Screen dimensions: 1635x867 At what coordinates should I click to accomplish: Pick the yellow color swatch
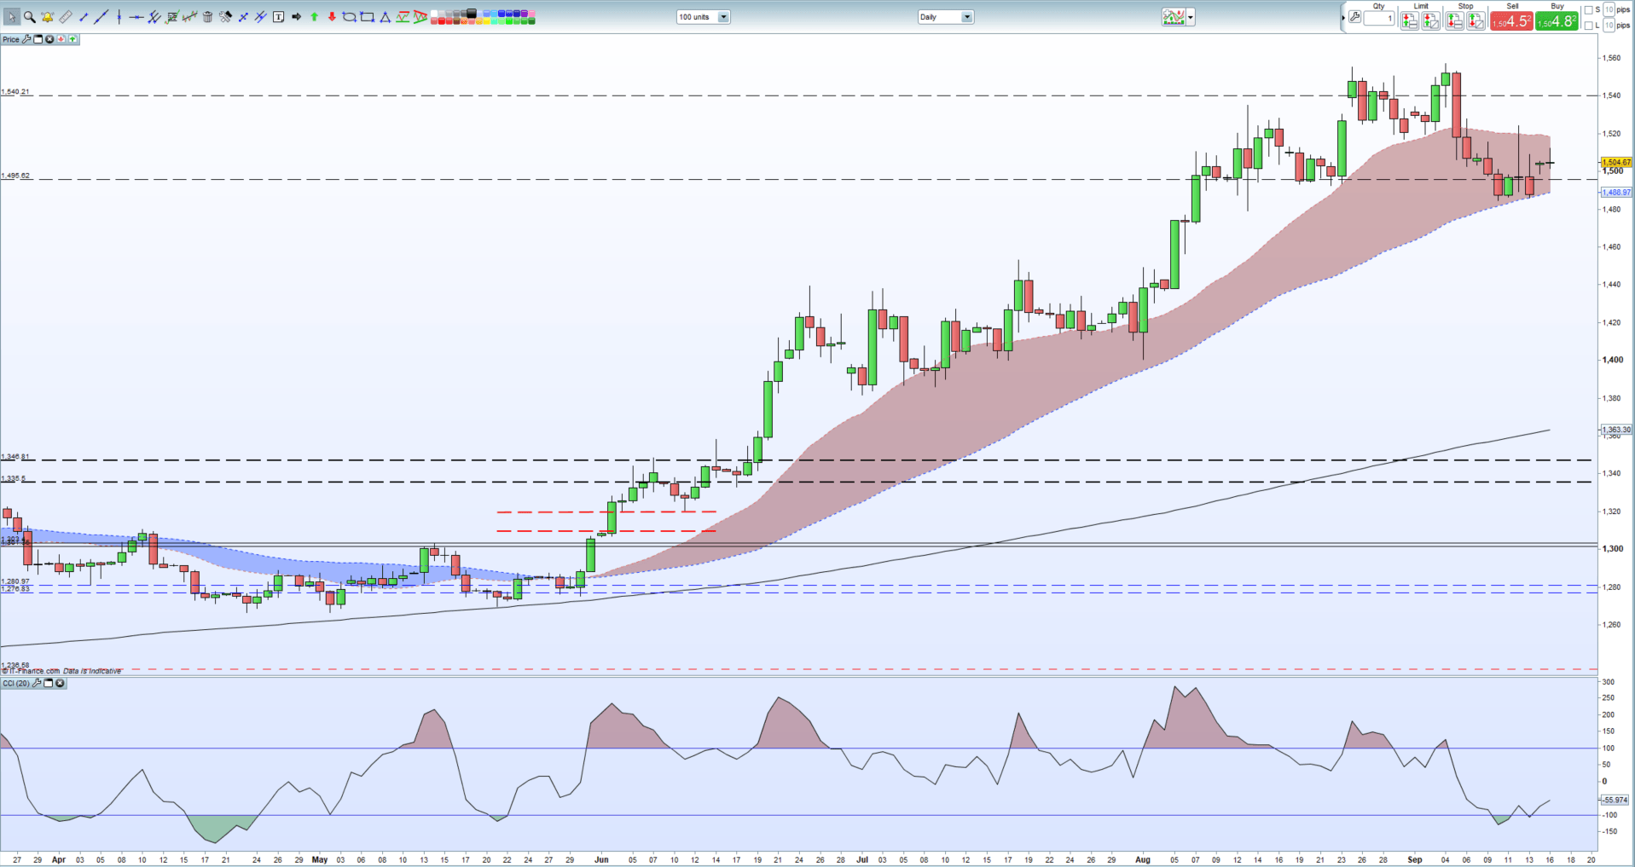(486, 21)
